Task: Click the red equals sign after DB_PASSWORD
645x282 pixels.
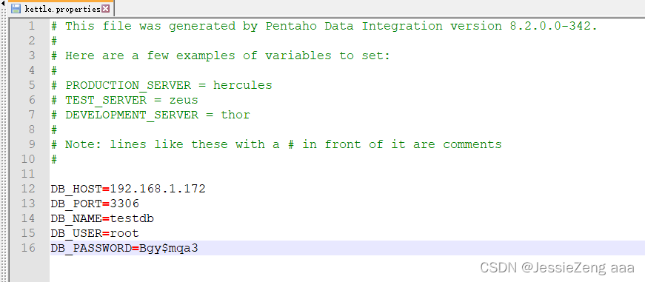Action: tap(136, 248)
